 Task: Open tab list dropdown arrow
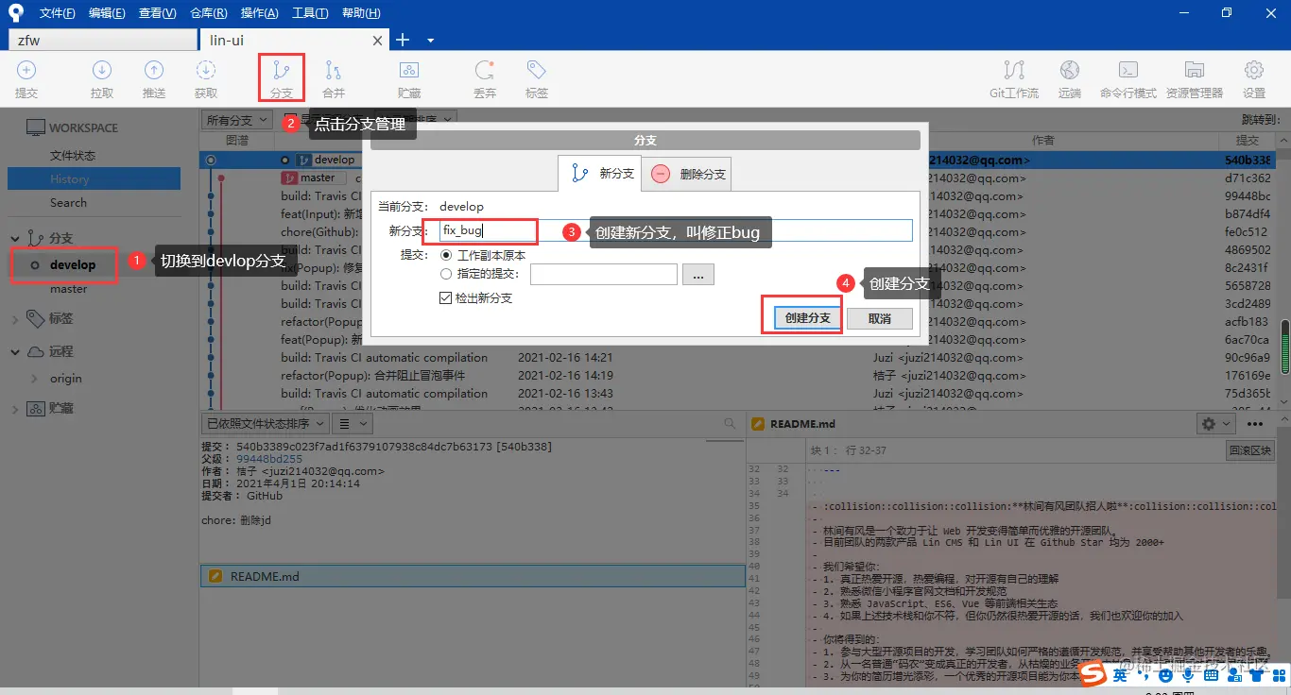431,41
